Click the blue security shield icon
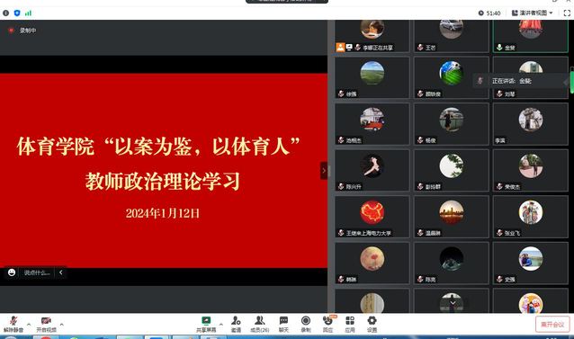 (x=17, y=13)
